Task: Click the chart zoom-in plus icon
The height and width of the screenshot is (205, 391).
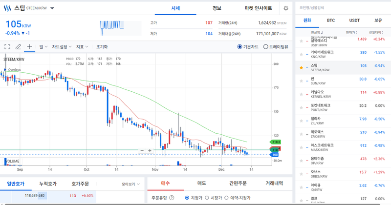Action: [150, 151]
